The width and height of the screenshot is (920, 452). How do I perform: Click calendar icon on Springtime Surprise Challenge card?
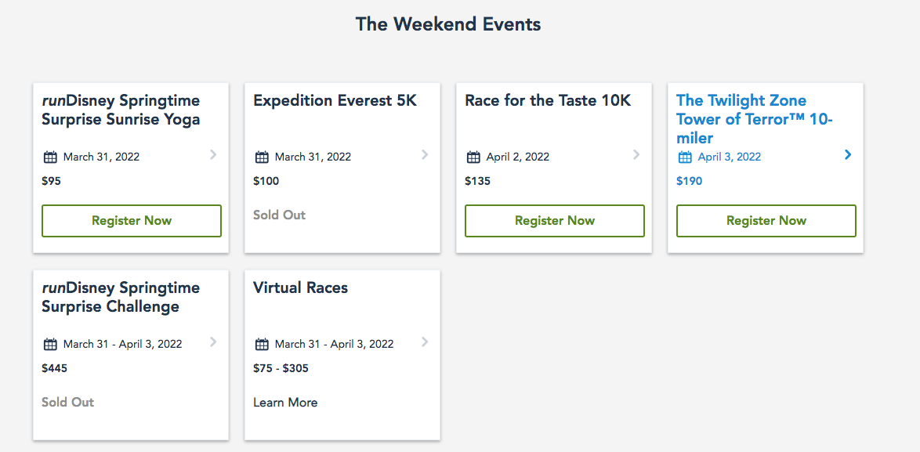[x=50, y=344]
